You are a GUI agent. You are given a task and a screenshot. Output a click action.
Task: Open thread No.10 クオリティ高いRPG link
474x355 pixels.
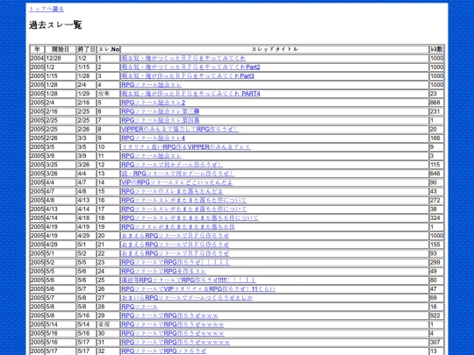(186, 147)
